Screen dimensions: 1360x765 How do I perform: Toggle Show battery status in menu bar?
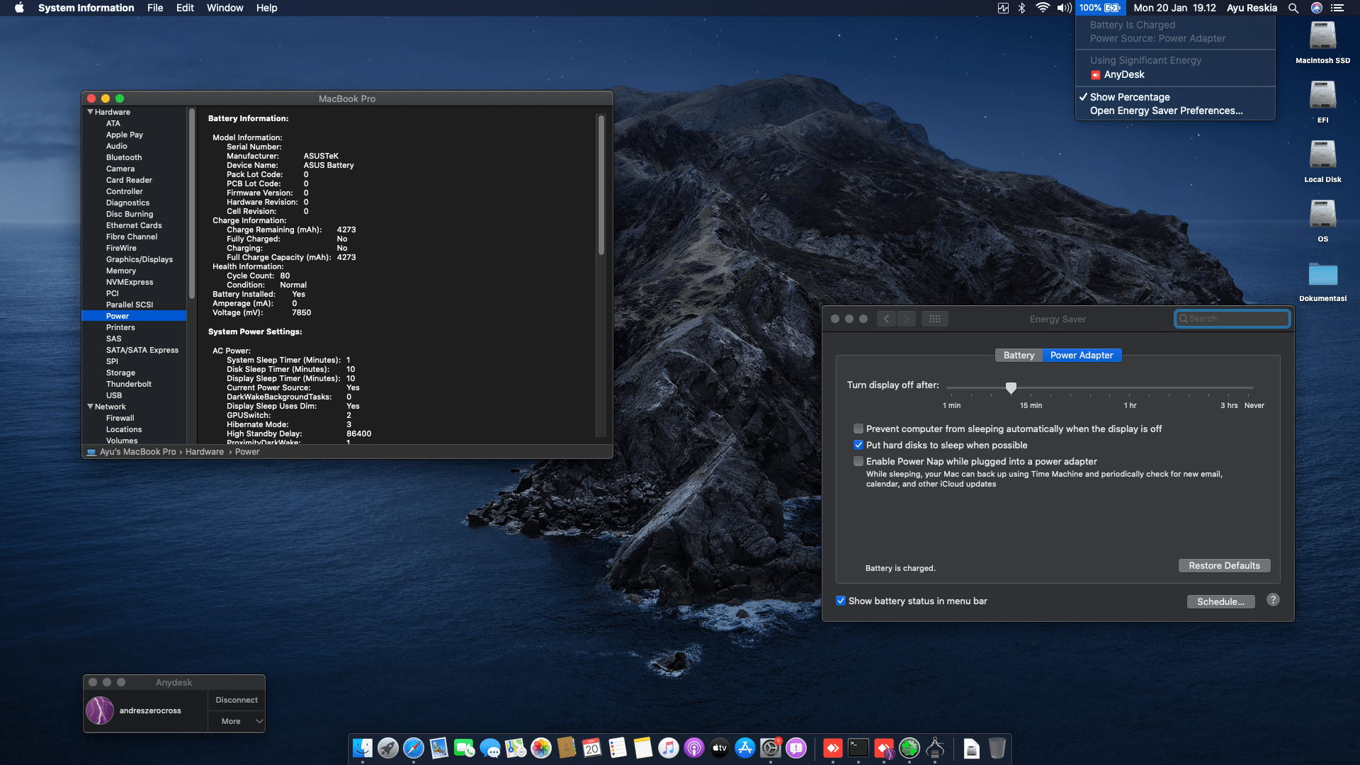pyautogui.click(x=841, y=601)
